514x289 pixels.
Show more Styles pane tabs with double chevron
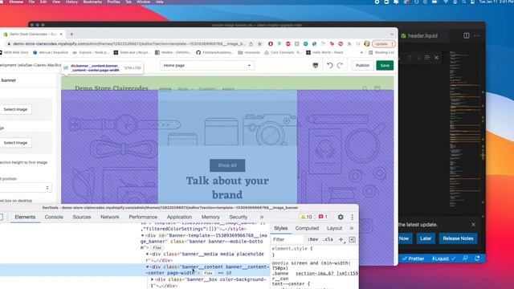[x=352, y=228]
